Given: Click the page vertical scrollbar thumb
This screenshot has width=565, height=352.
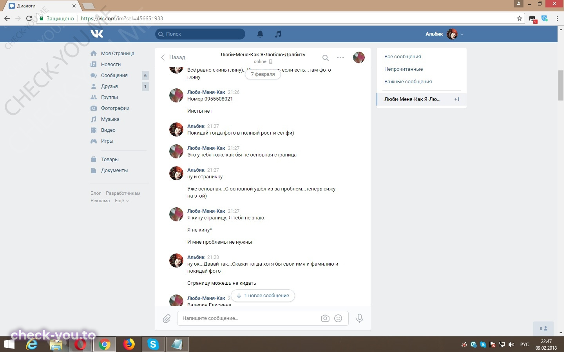Looking at the screenshot, I should 561,85.
